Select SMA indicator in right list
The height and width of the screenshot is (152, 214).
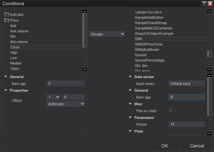coord(170,39)
